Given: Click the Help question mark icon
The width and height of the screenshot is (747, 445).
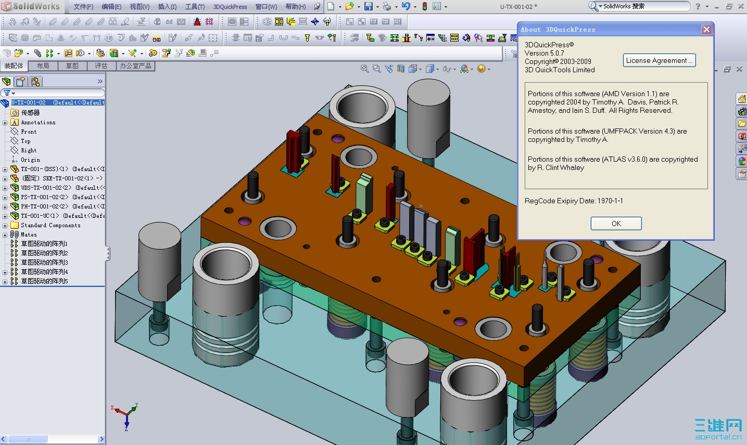Looking at the screenshot, I should (698, 6).
